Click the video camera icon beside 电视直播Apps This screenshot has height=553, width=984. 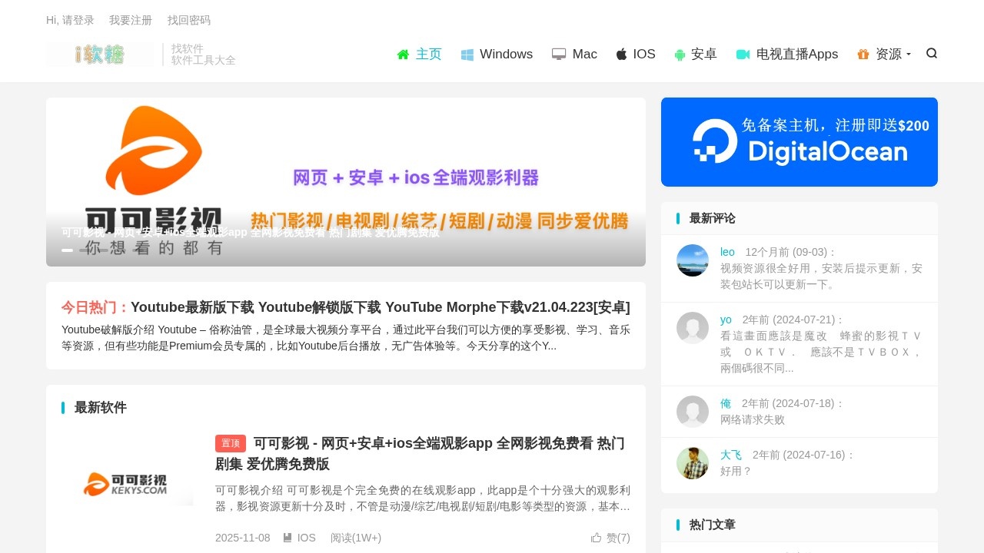pos(743,55)
